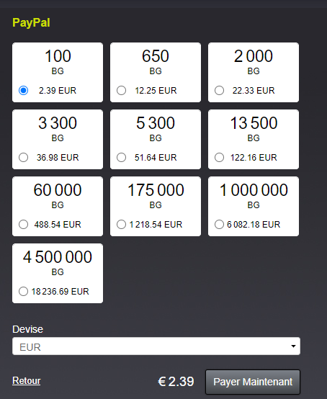Select the 12.25 EUR radio option

pyautogui.click(x=121, y=90)
